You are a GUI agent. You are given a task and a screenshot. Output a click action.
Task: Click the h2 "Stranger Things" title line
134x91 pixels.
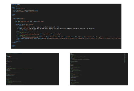[38, 27]
